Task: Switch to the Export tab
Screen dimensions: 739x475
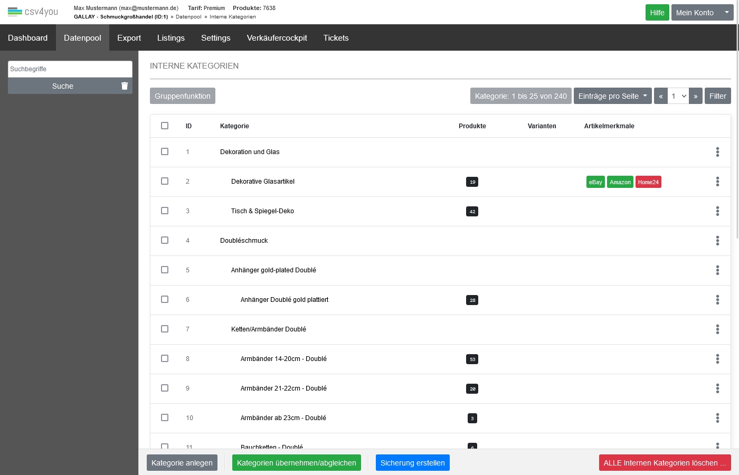Action: coord(129,38)
